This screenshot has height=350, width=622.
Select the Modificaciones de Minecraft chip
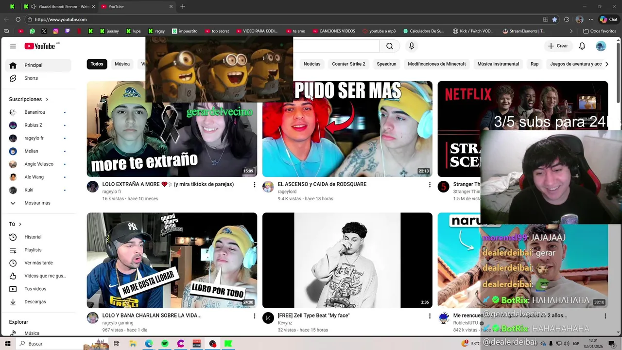pyautogui.click(x=437, y=64)
